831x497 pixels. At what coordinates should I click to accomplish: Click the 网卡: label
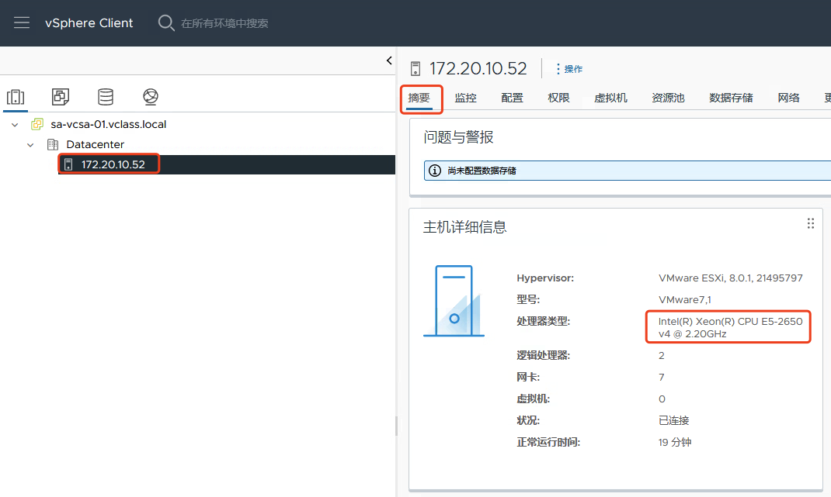[x=528, y=377]
